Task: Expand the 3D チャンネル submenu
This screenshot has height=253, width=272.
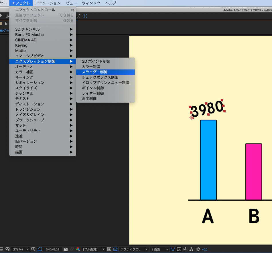Action: (43, 29)
